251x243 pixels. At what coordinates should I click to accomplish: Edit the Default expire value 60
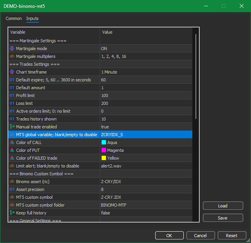(x=146, y=80)
